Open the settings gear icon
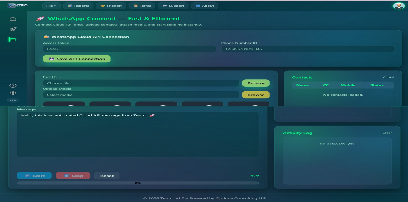The height and width of the screenshot is (202, 408). coord(13,93)
